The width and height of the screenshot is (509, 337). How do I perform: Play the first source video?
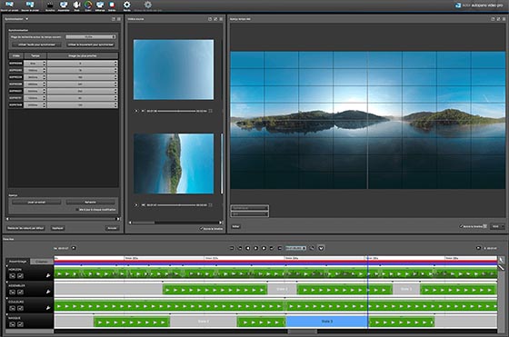136,111
